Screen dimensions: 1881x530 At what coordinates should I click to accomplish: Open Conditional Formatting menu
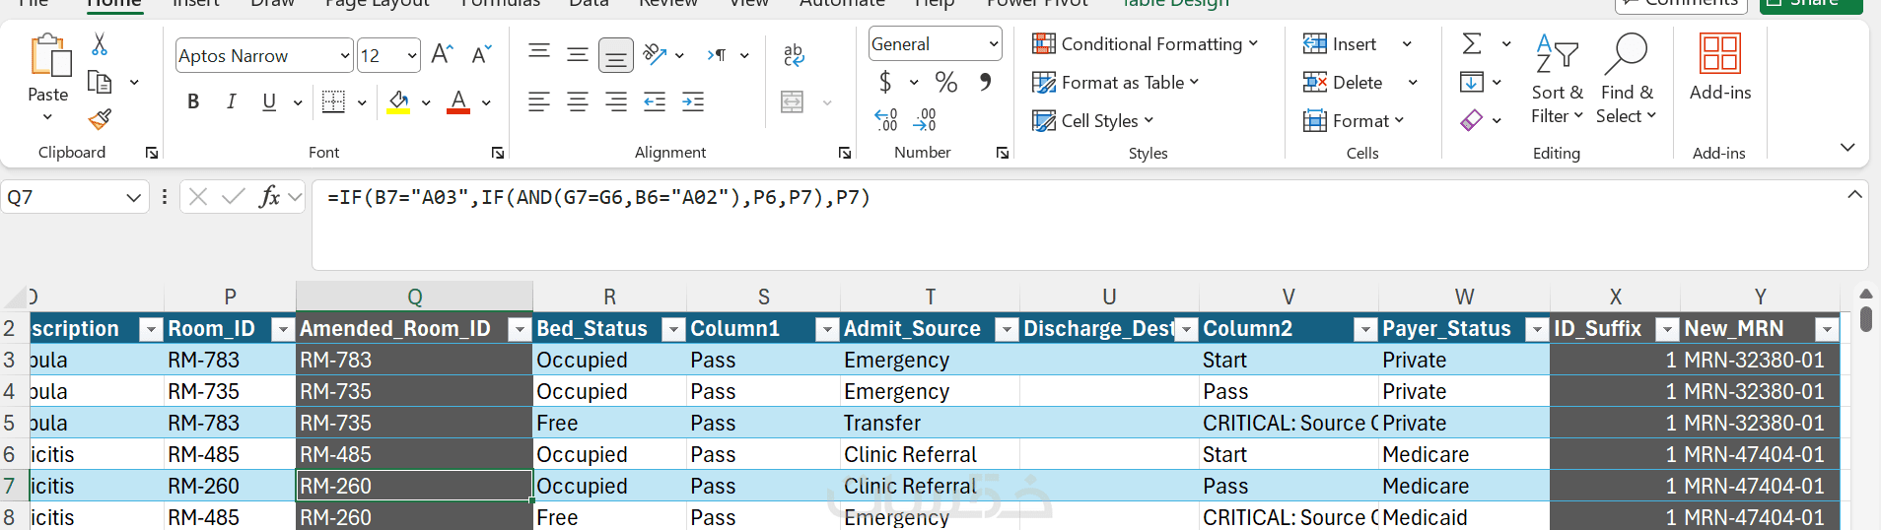(1145, 44)
